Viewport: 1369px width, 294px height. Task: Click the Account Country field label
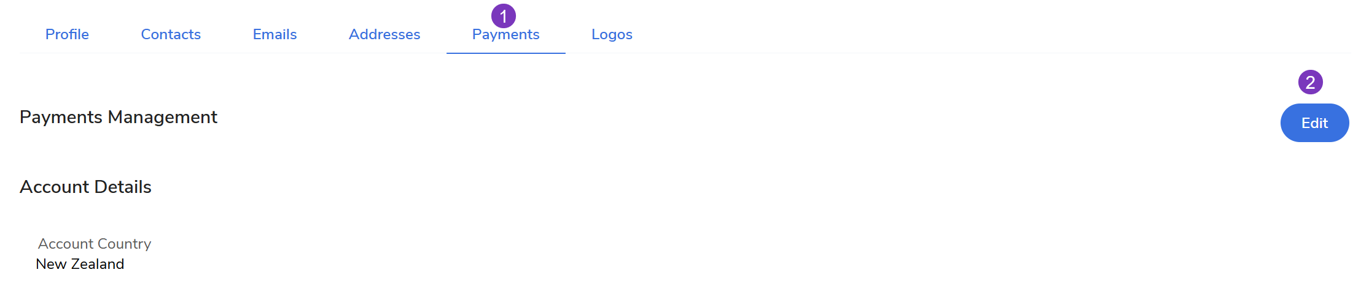pos(95,244)
